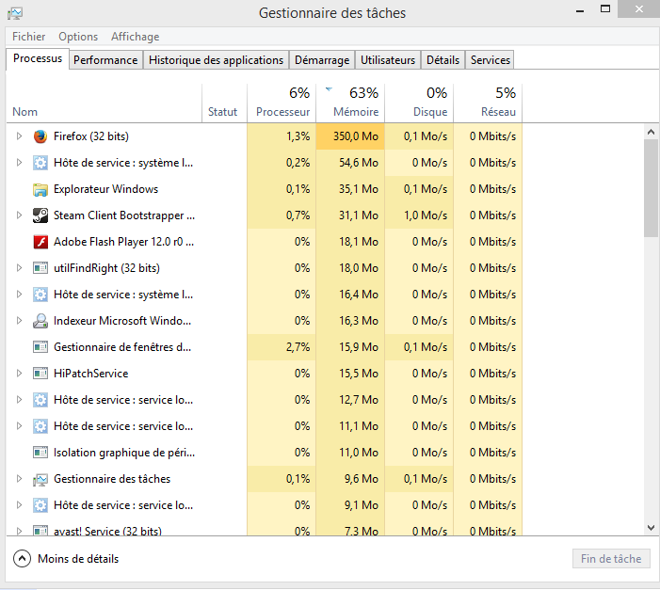
Task: Select the Processus tab
Action: tap(38, 58)
